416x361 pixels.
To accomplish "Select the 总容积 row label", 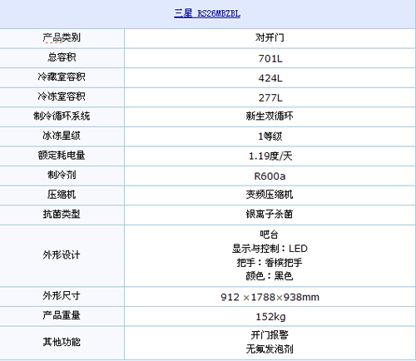I will pyautogui.click(x=62, y=57).
